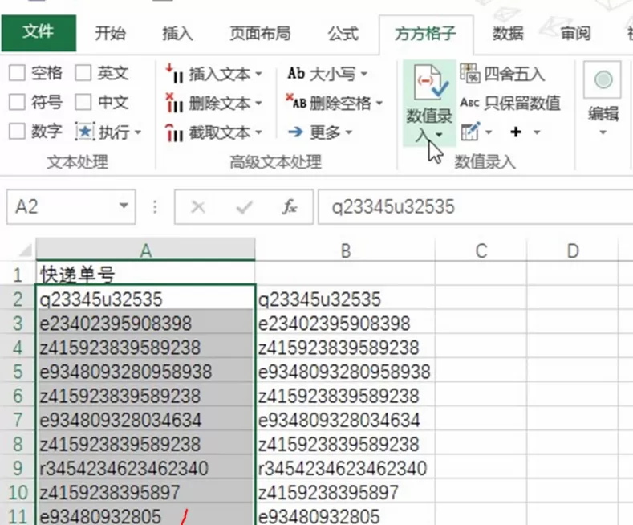Screen dimensions: 633x525
Task: Expand the 更多 dropdown arrow
Action: [349, 132]
